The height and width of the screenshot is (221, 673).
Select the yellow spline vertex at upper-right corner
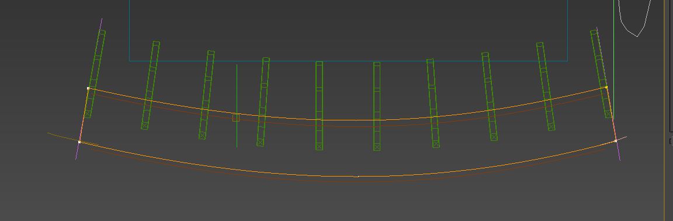606,87
